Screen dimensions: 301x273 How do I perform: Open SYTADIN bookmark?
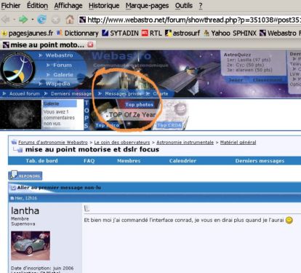point(120,33)
